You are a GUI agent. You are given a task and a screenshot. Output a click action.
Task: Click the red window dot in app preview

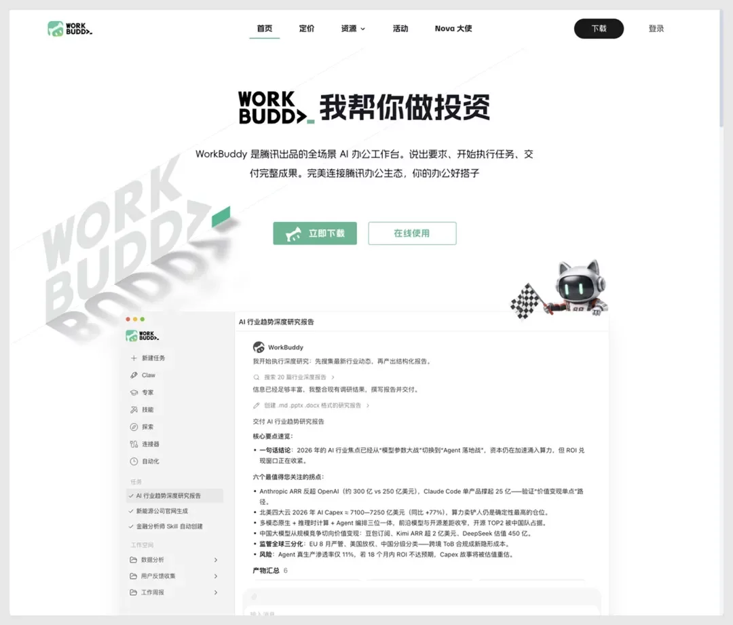pos(128,319)
